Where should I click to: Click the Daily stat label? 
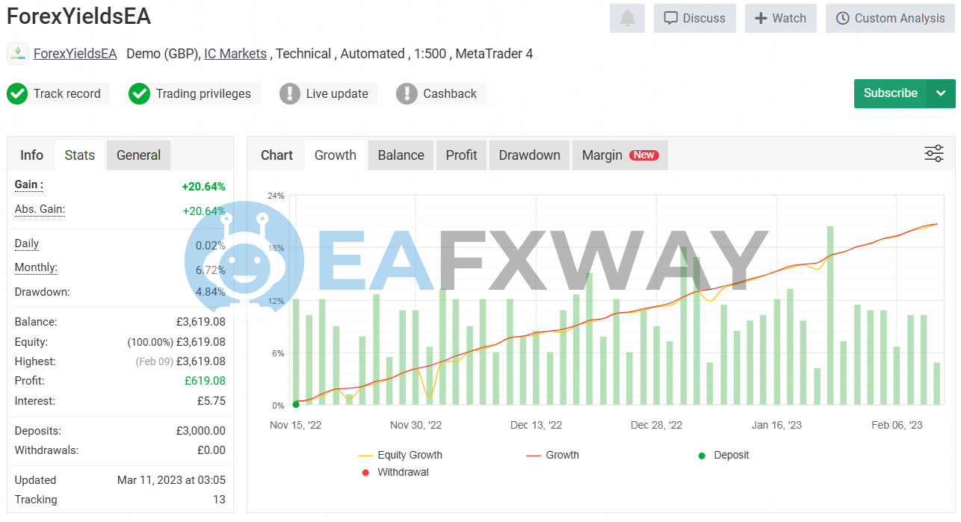point(27,244)
